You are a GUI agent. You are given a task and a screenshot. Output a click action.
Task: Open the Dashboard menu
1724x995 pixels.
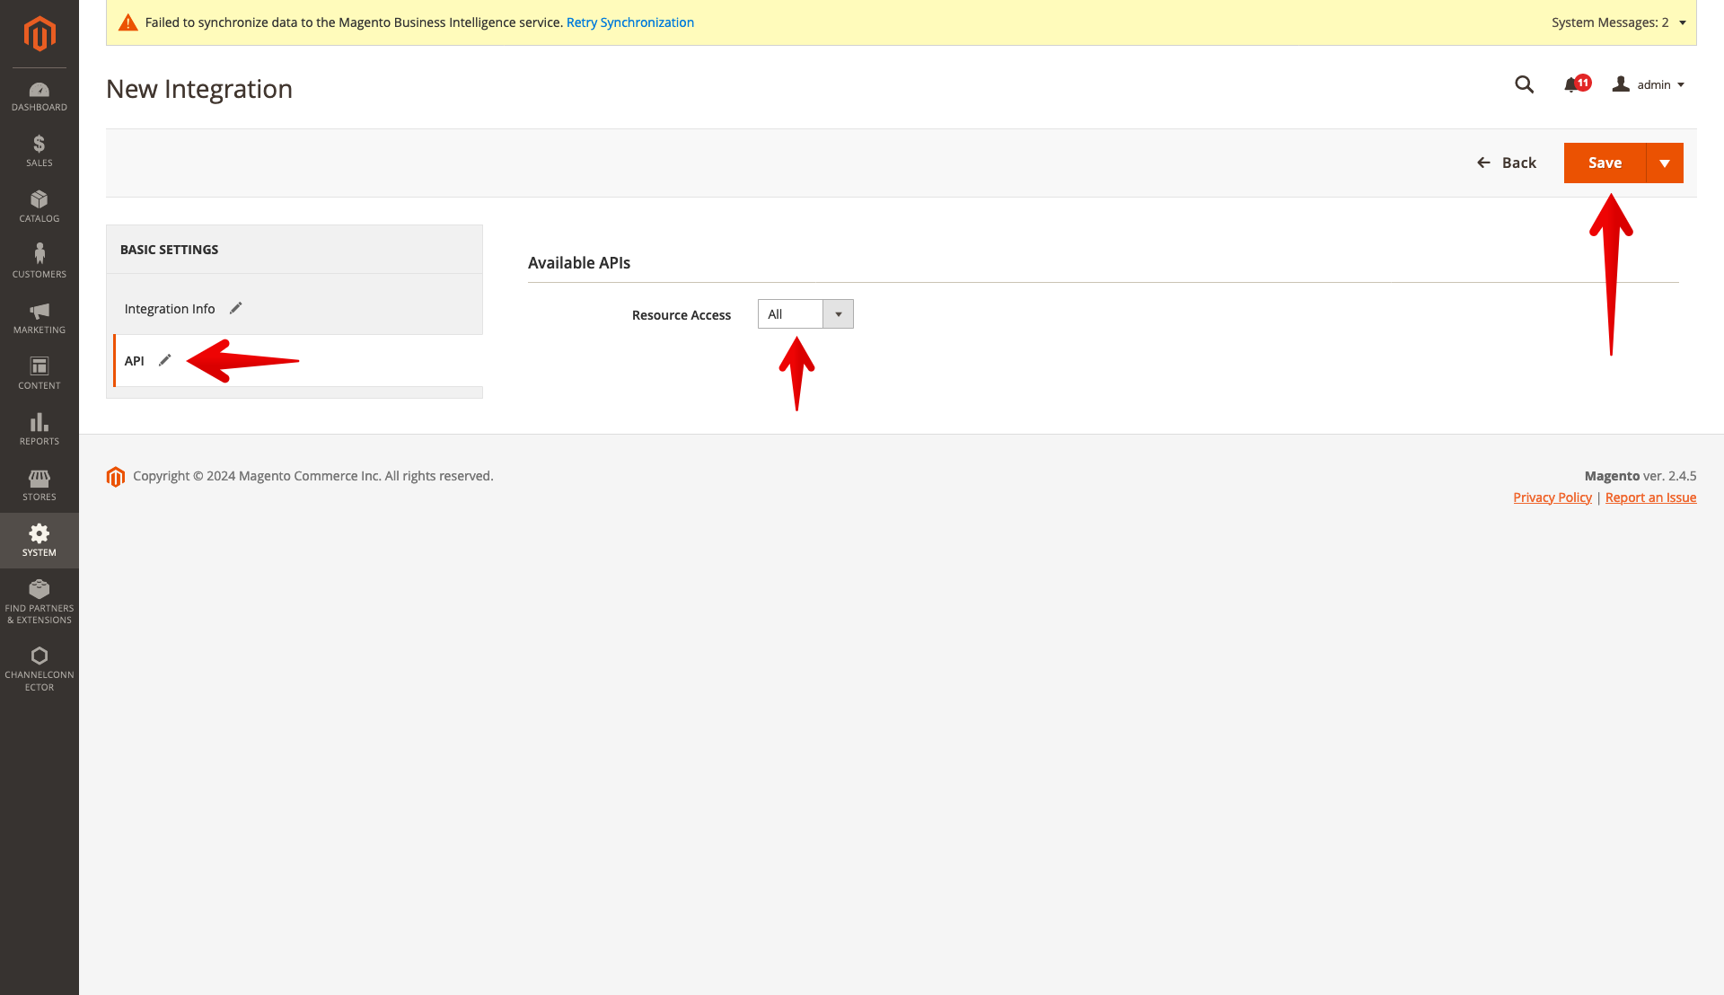tap(40, 96)
